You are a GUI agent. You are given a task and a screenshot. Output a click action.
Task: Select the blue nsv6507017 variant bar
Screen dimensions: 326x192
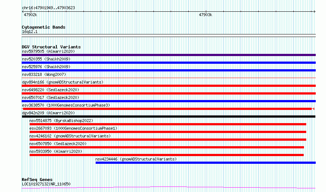(168, 101)
